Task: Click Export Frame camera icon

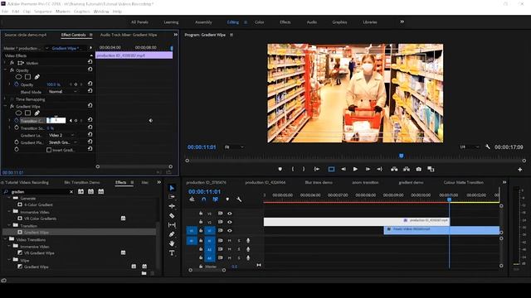Action: (418, 169)
